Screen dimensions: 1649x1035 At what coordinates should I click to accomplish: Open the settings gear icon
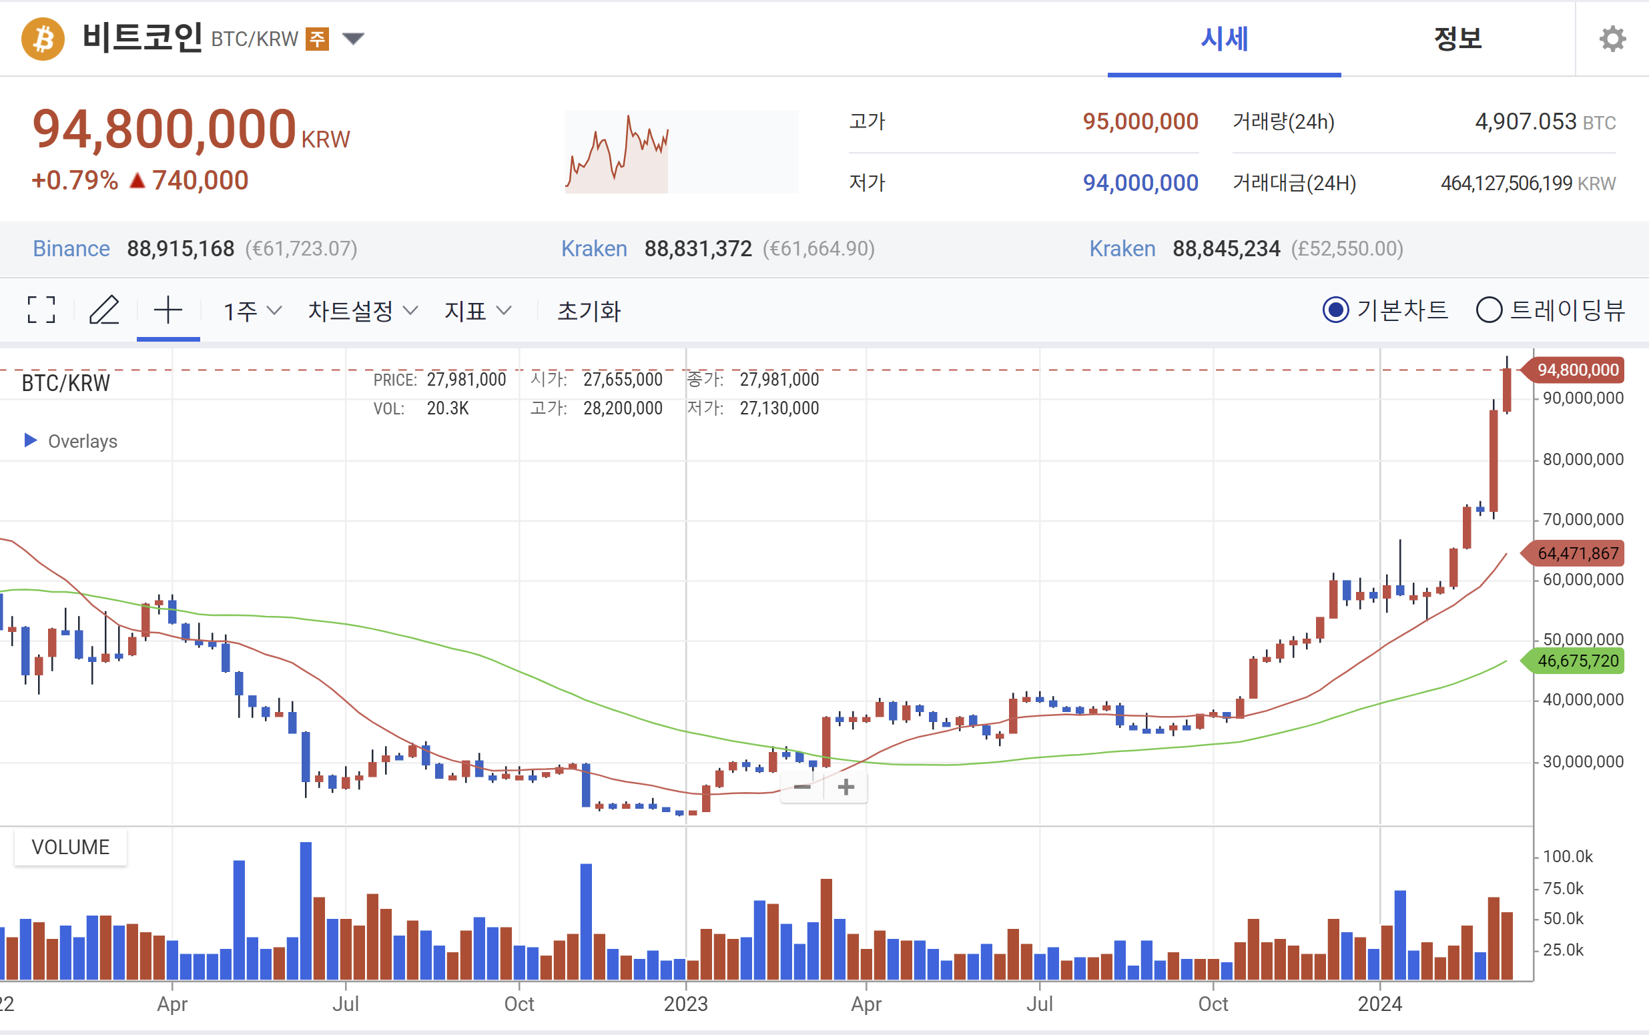pyautogui.click(x=1612, y=39)
